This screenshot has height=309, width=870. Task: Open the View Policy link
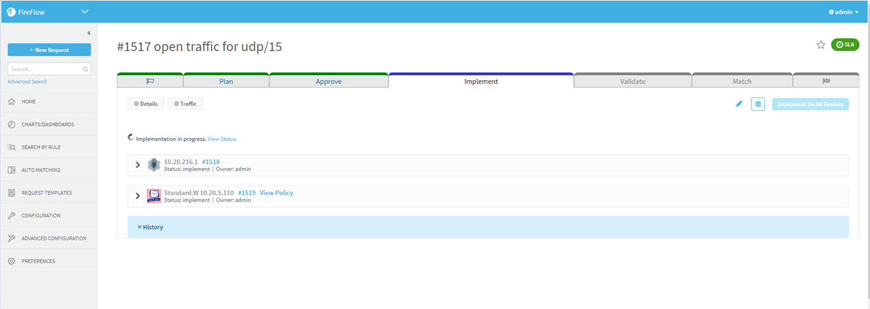(276, 193)
